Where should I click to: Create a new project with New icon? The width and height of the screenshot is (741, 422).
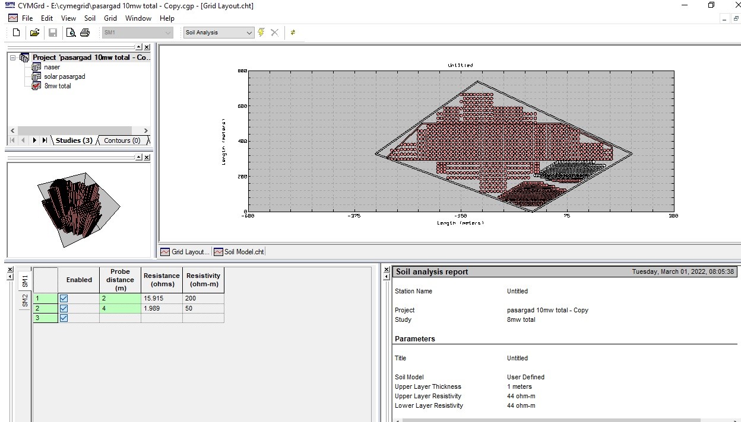[16, 33]
